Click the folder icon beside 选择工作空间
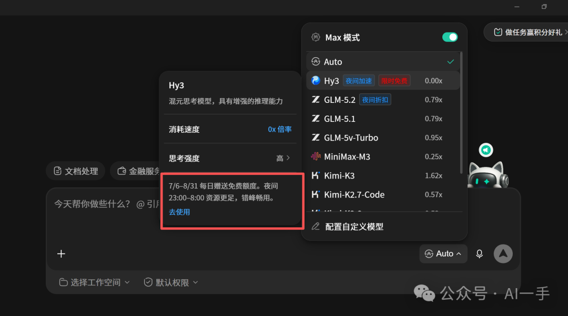Viewport: 568px width, 316px height. (x=64, y=282)
